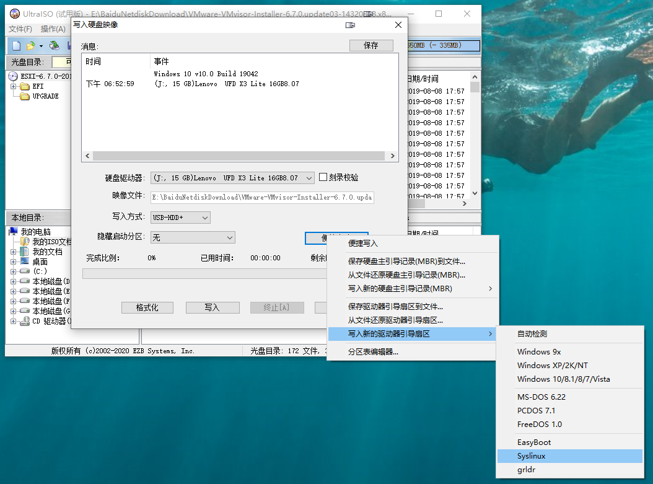Expand the 我的文档 tree node
The height and width of the screenshot is (484, 653).
click(x=14, y=252)
